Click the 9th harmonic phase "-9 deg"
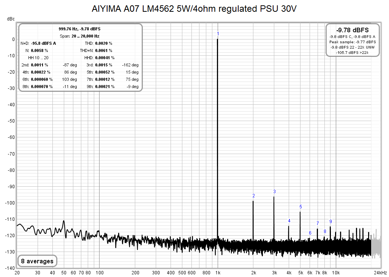 133,87
